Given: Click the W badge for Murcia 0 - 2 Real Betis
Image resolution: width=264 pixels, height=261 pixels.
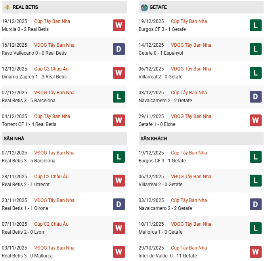Looking at the screenshot, I should point(119,25).
